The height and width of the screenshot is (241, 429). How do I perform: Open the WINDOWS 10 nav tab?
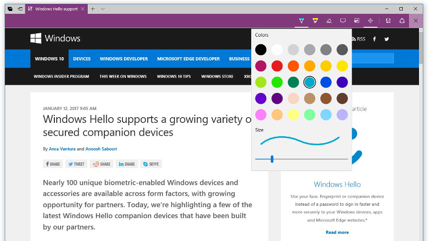click(49, 59)
